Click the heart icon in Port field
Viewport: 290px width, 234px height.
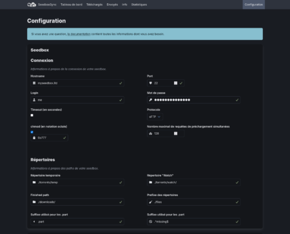(x=151, y=83)
